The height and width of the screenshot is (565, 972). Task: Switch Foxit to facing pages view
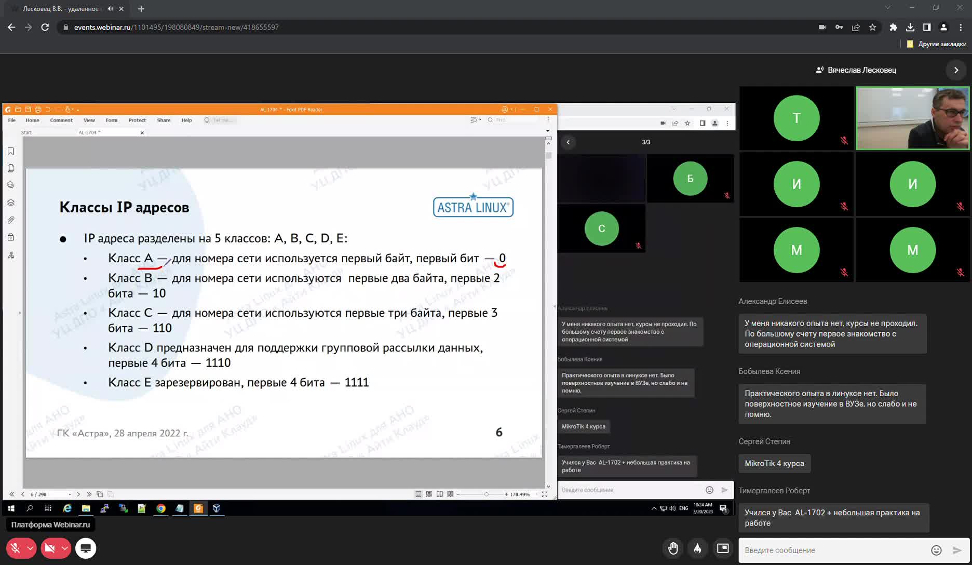[440, 494]
